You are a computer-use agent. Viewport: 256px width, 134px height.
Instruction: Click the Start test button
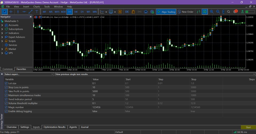(248, 127)
